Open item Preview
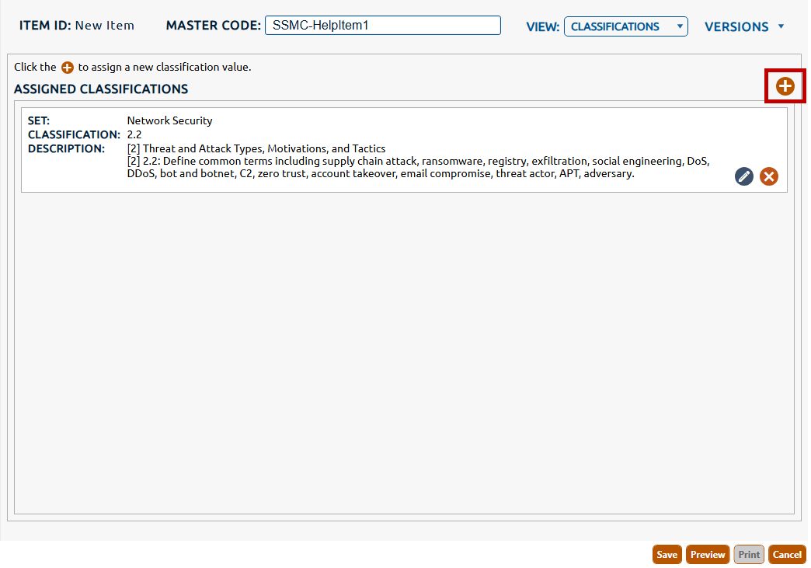 [x=707, y=554]
